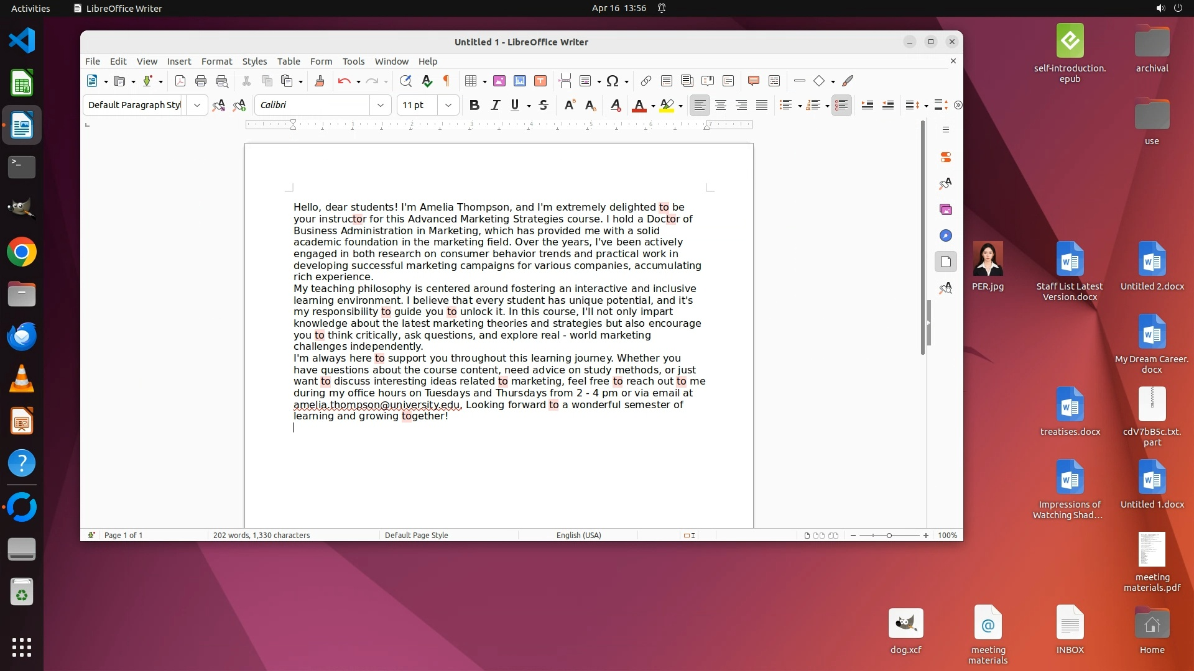Click the English (USA) language status field
This screenshot has height=671, width=1194.
(578, 535)
